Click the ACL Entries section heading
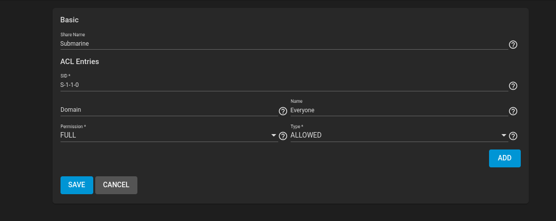Image resolution: width=556 pixels, height=221 pixels. tap(79, 62)
